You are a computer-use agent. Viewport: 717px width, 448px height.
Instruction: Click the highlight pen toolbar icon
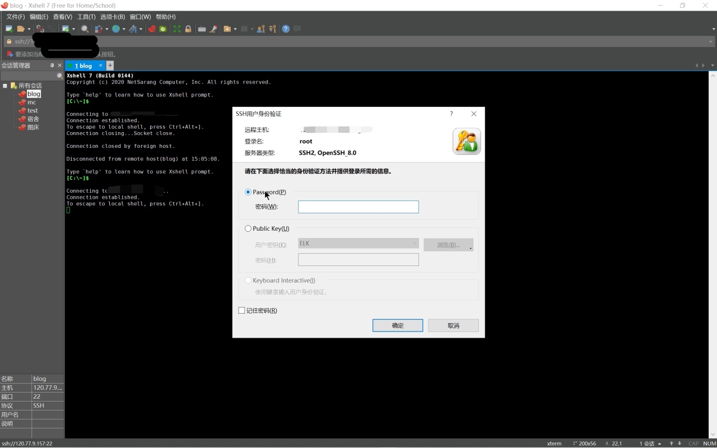pos(213,29)
